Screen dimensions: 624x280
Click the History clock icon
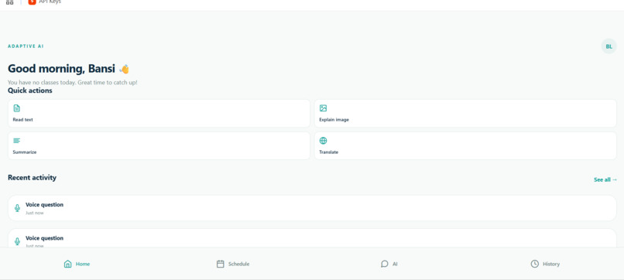(534, 264)
